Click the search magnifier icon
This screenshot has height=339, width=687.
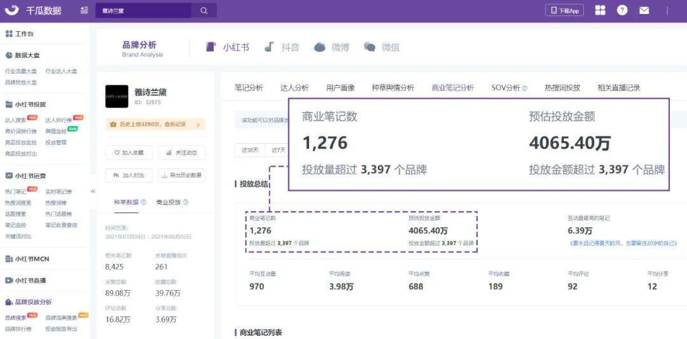pos(204,11)
